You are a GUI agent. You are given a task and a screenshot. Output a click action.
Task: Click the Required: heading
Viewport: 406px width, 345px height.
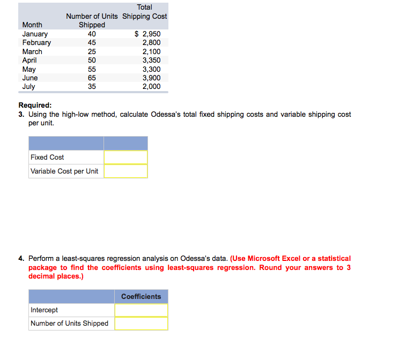click(35, 105)
